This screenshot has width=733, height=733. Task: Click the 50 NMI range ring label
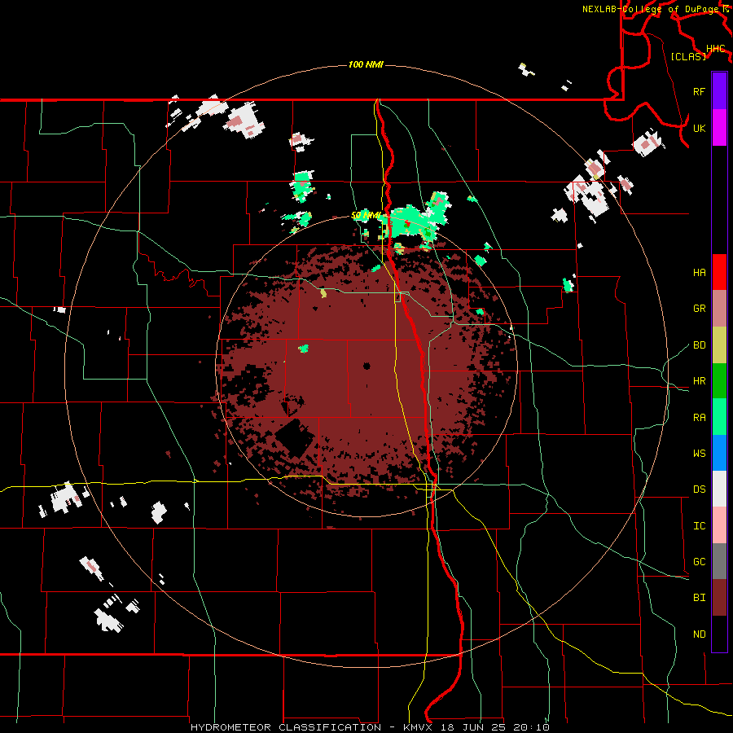[x=366, y=216]
